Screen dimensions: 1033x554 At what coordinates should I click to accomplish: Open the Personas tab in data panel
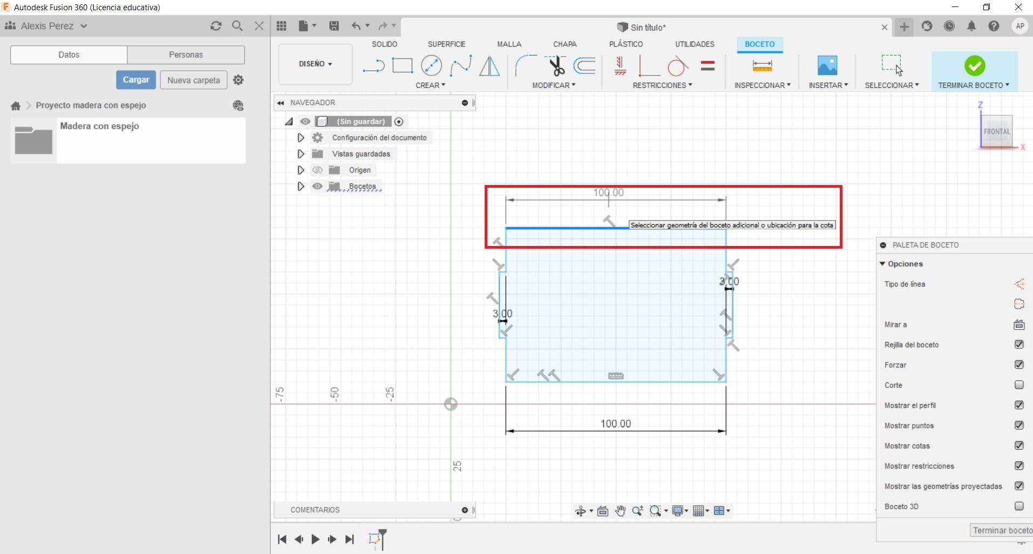click(186, 54)
